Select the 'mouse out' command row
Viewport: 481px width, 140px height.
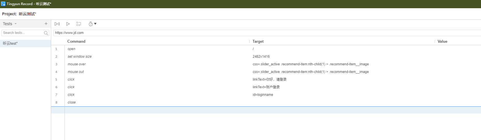click(x=76, y=72)
